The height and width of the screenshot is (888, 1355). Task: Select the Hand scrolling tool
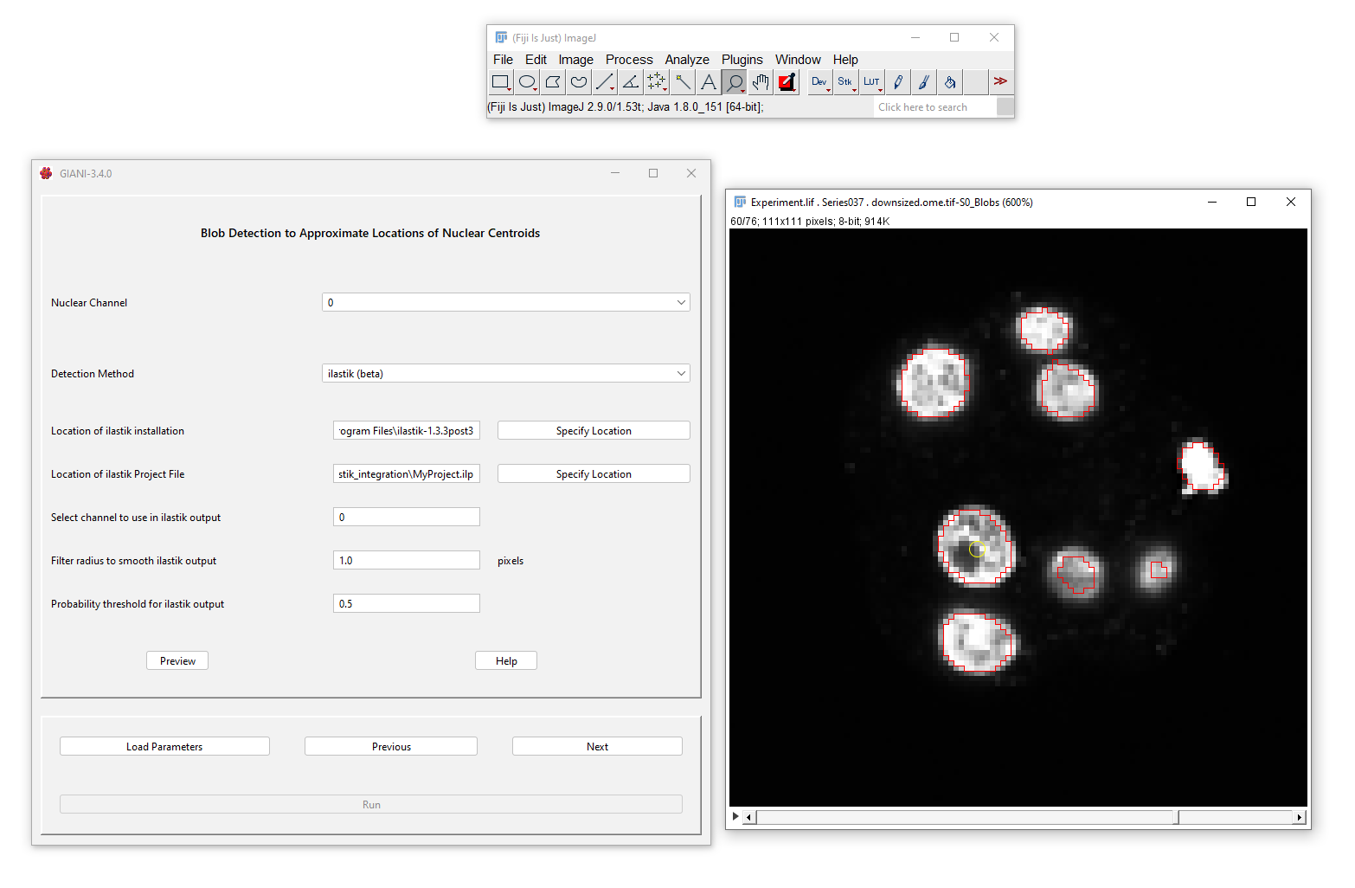(x=761, y=82)
